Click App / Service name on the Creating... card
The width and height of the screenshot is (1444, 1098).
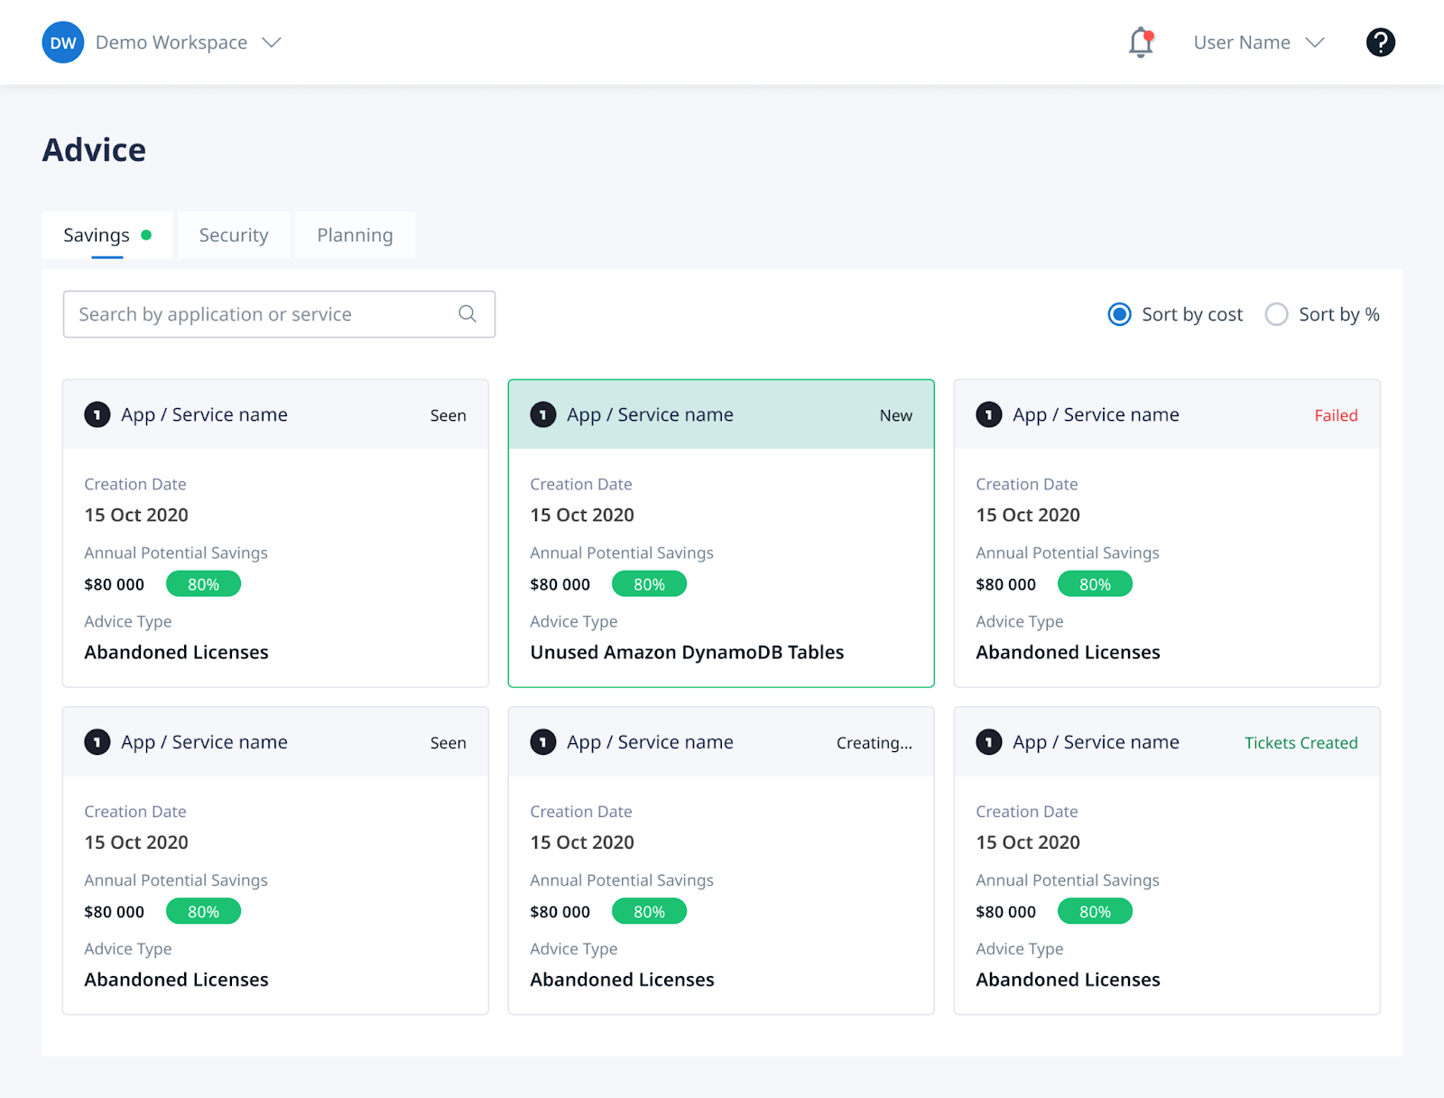tap(650, 742)
